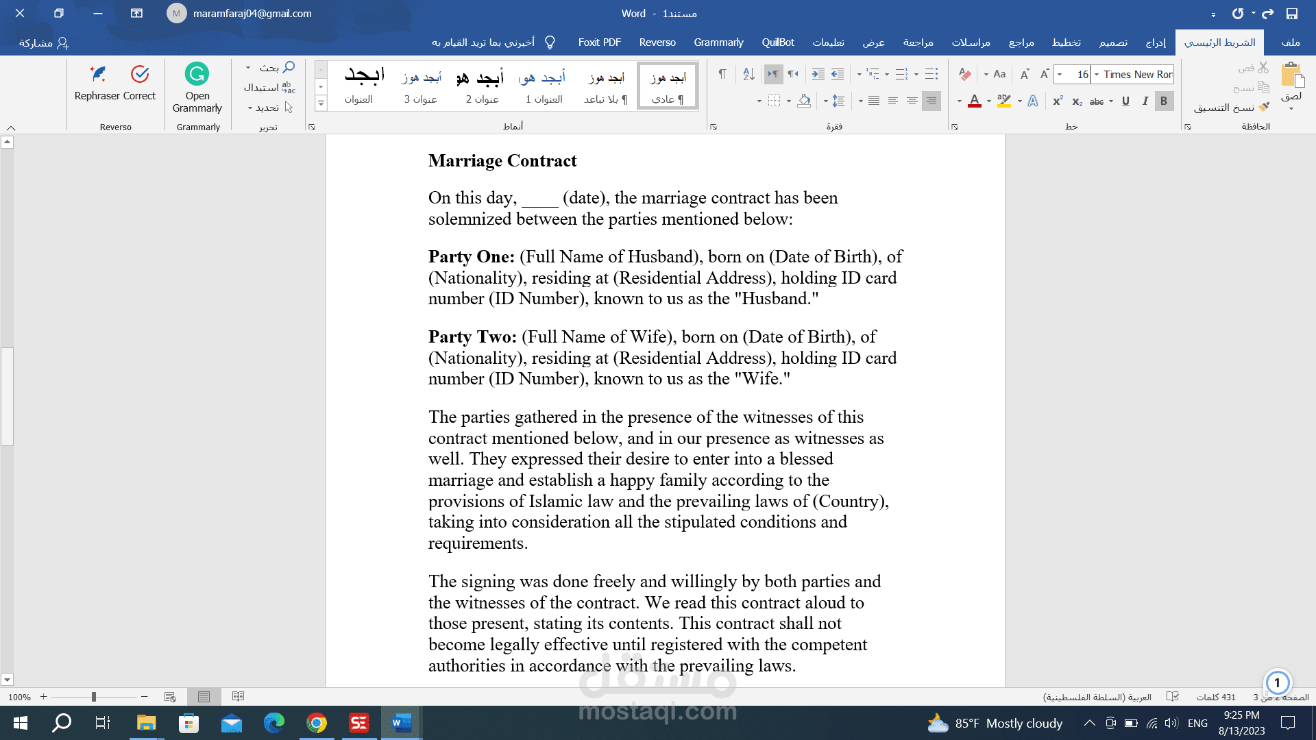The width and height of the screenshot is (1316, 740).
Task: Toggle Show/Hide paragraph marks
Action: [722, 74]
